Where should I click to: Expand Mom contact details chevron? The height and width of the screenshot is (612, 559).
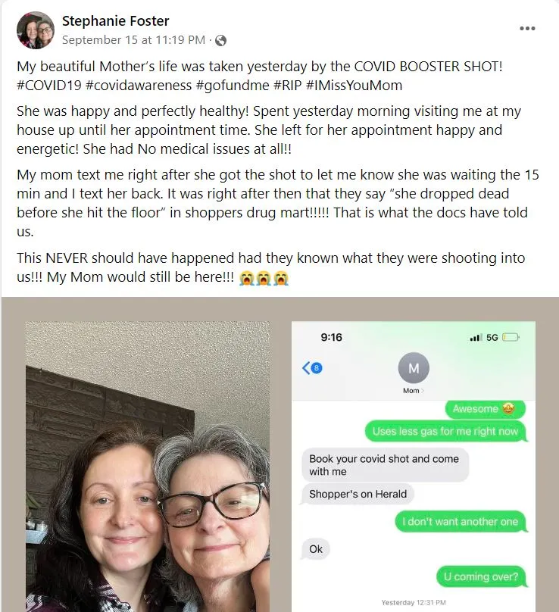point(422,391)
